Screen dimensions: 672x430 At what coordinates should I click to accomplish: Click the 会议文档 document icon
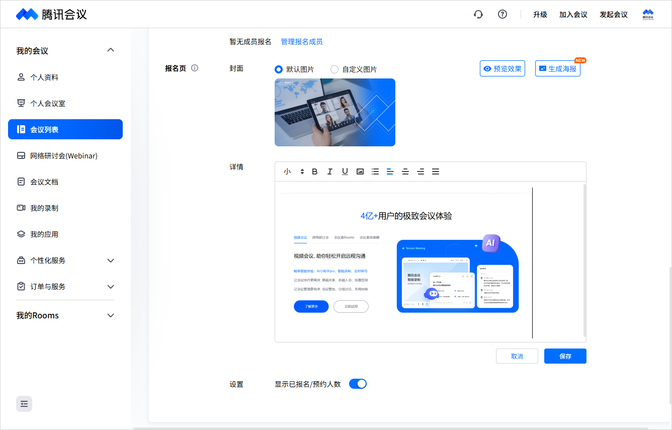click(21, 182)
